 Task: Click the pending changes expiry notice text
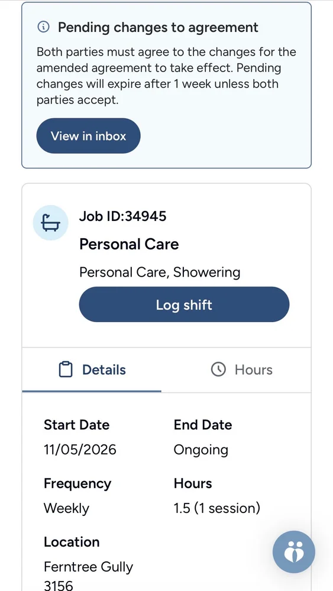166,76
